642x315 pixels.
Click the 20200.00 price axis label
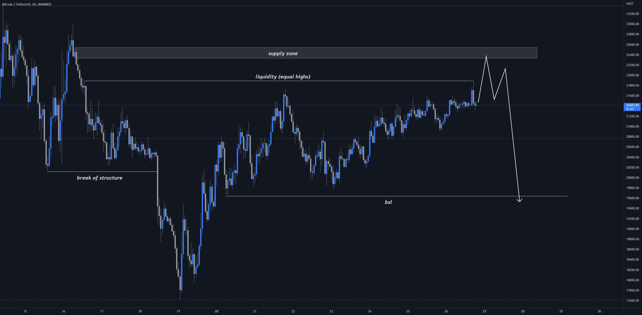point(633,168)
